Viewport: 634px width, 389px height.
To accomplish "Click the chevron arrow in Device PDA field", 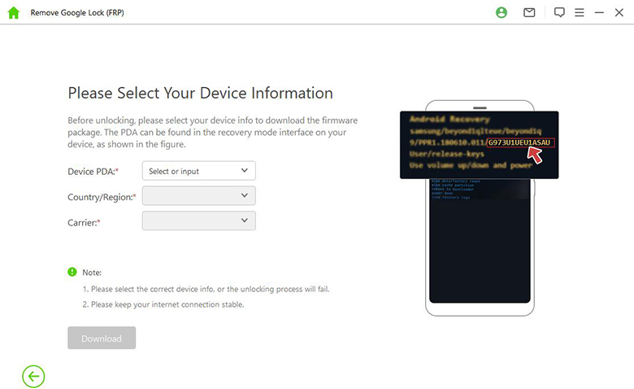I will click(x=245, y=171).
